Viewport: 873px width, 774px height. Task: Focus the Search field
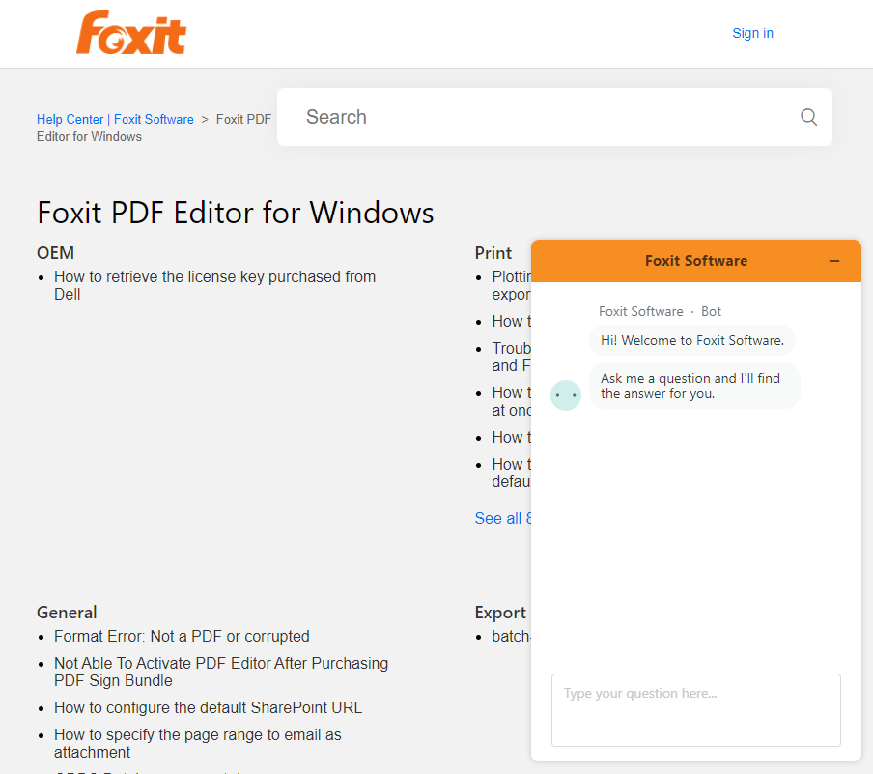coord(554,117)
